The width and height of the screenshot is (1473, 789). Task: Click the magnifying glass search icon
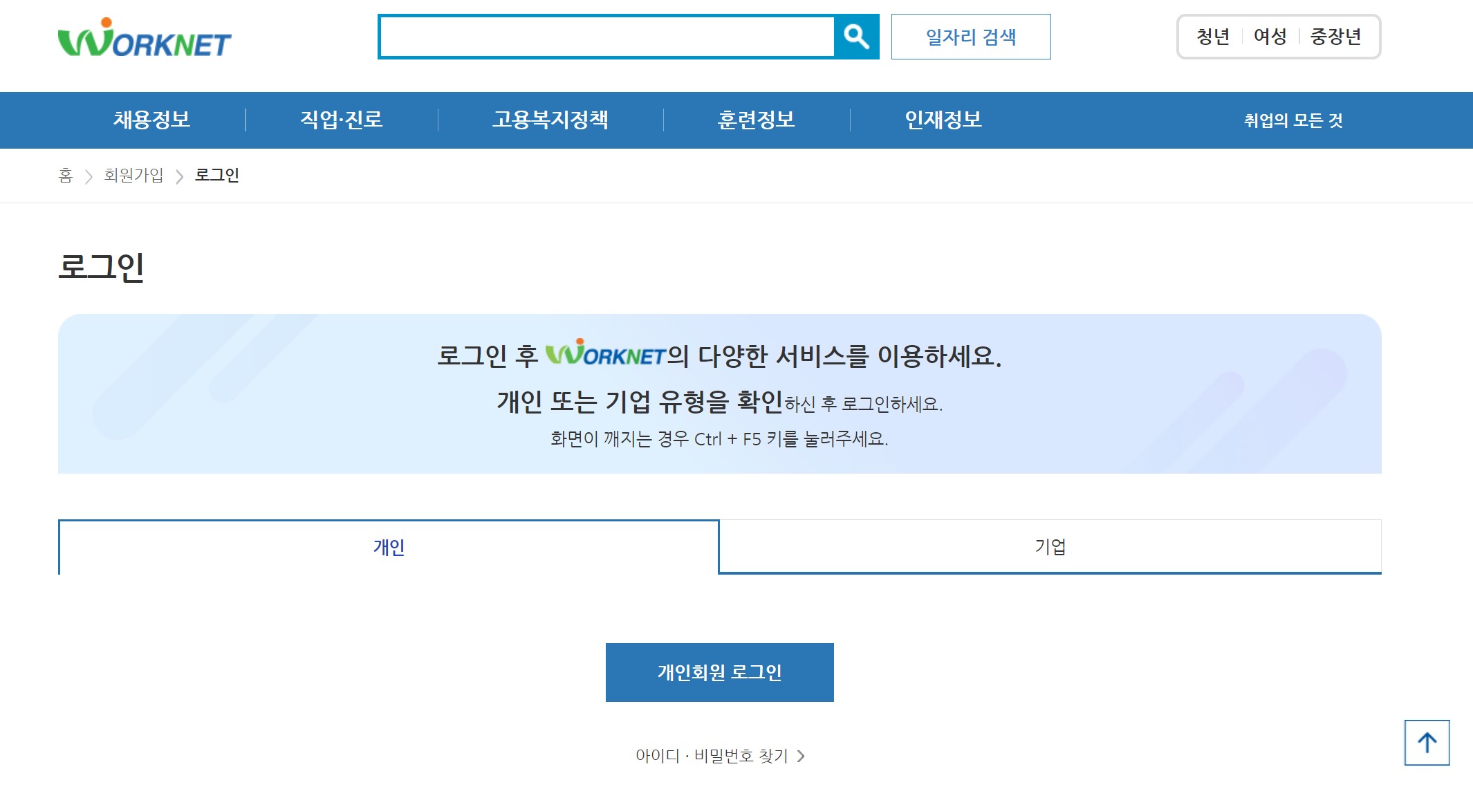pos(856,37)
